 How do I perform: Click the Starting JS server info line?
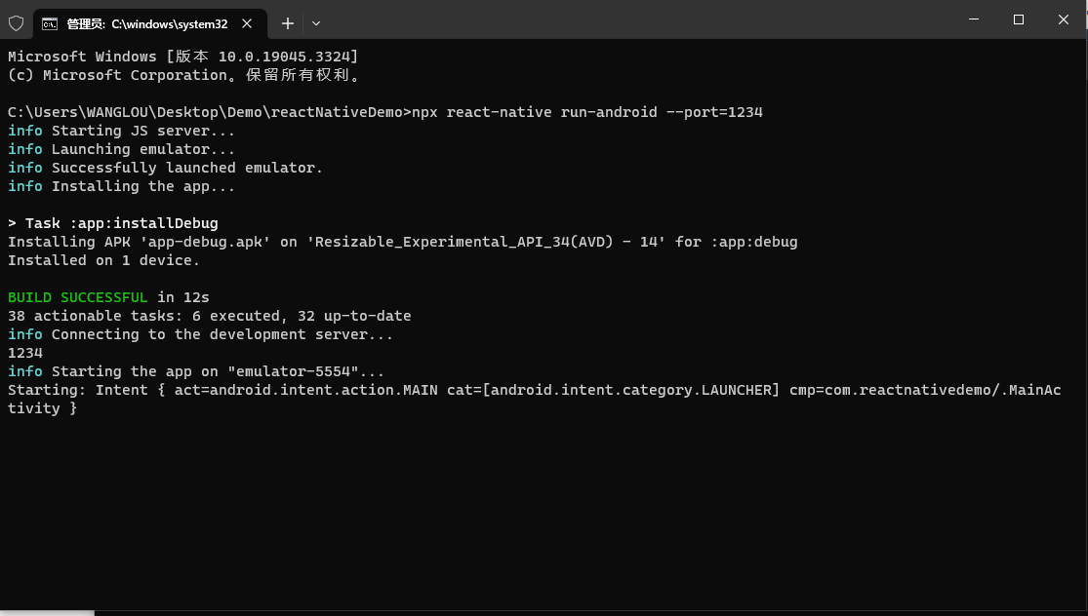point(121,131)
